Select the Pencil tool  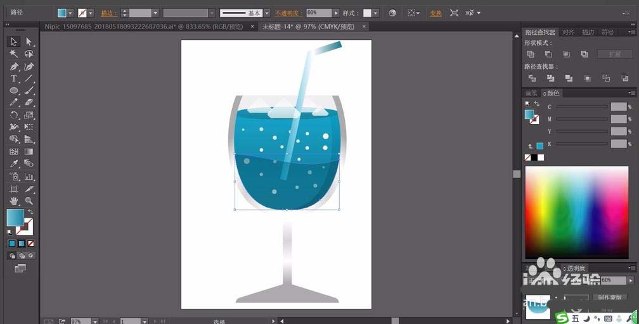[x=13, y=103]
